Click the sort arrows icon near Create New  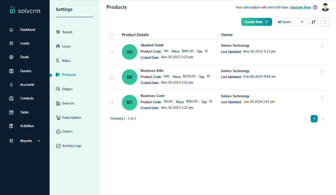pos(313,22)
